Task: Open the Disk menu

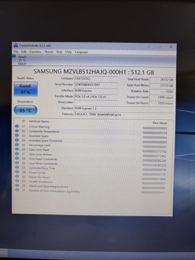Action: [x=59, y=52]
